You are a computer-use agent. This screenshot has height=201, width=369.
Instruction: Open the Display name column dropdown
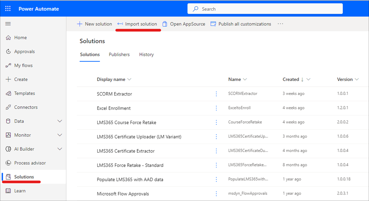pos(129,79)
